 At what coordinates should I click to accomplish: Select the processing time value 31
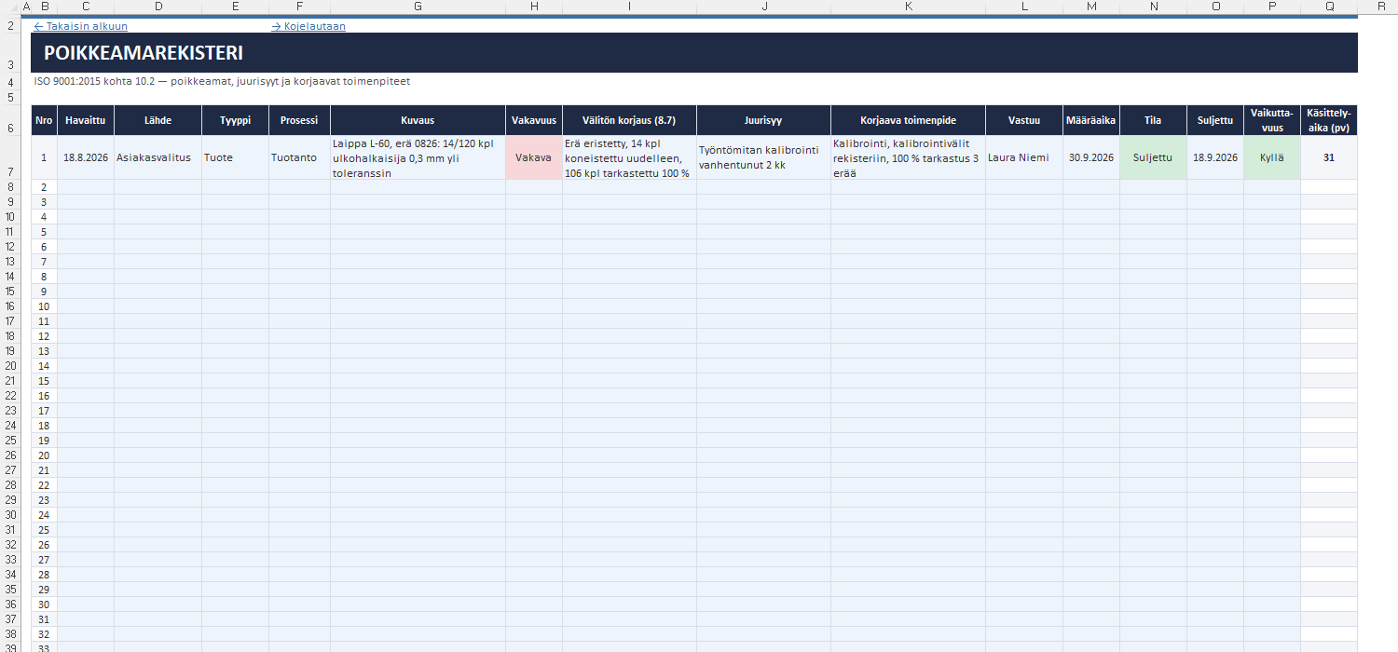point(1329,157)
